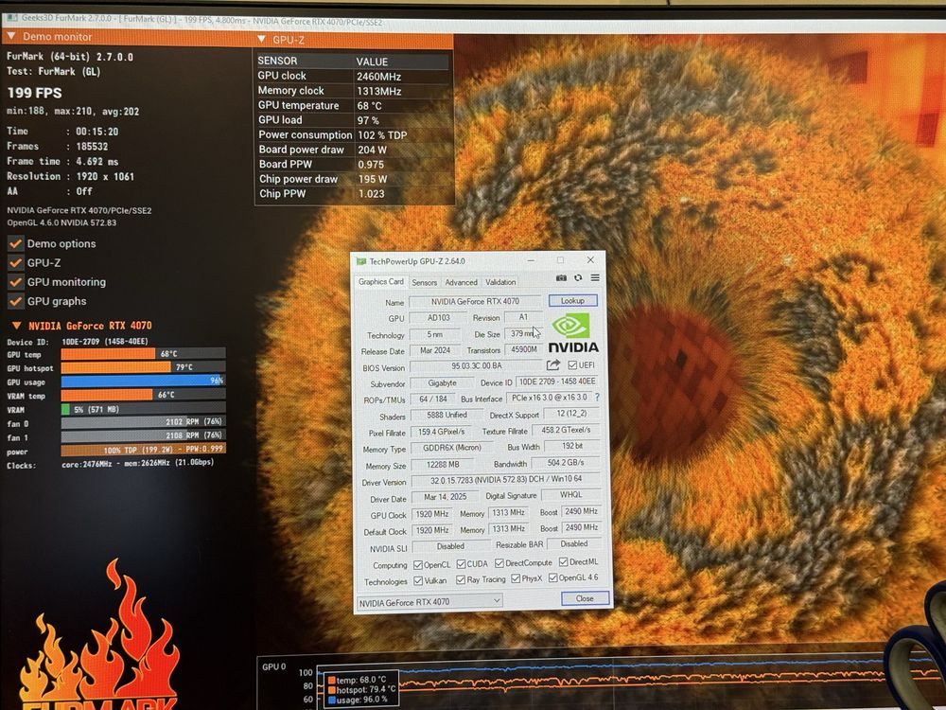Click the GPU-Z refresh icon
The image size is (946, 710).
(578, 277)
